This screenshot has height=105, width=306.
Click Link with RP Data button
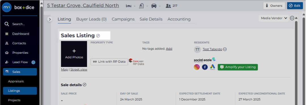(109, 62)
